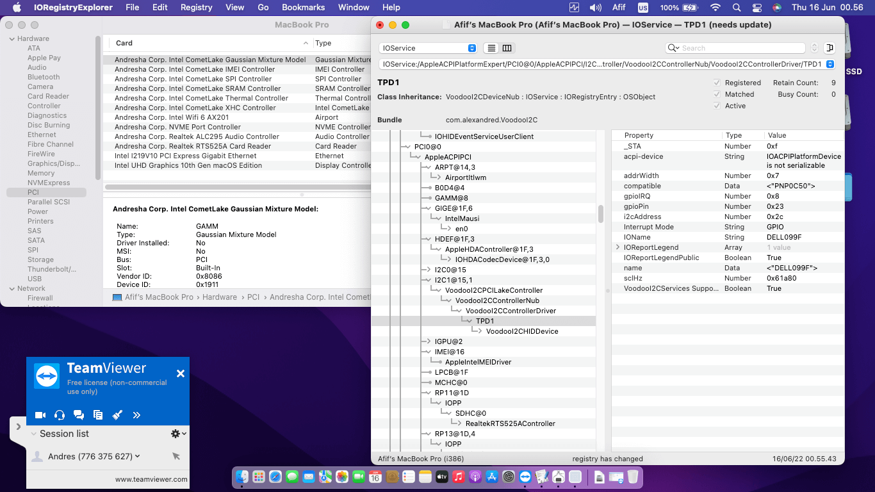Screen dimensions: 875x492
Task: Click the TeamViewer whiteboard brush icon
Action: tap(117, 415)
